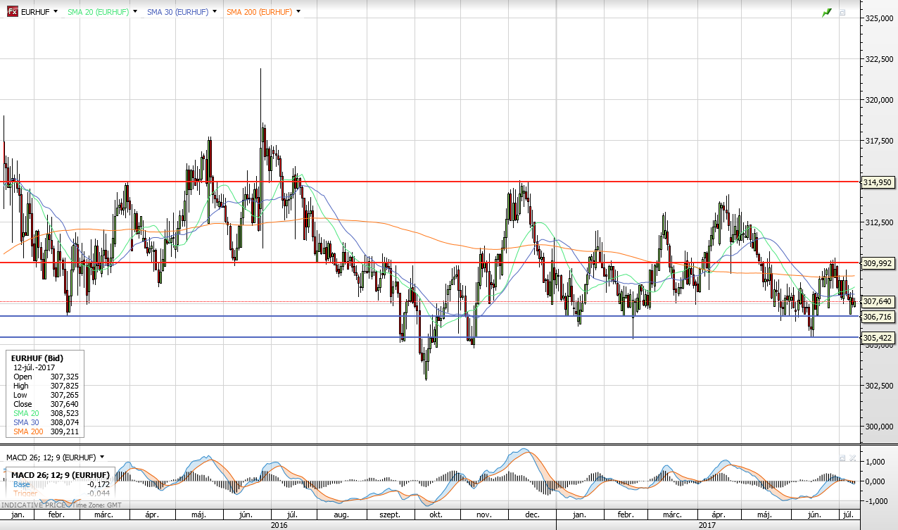
Task: Click the 309,992 red level label
Action: coord(878,263)
